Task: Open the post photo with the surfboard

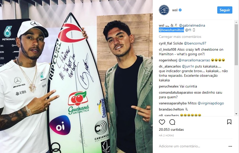Action: pyautogui.click(x=76, y=76)
